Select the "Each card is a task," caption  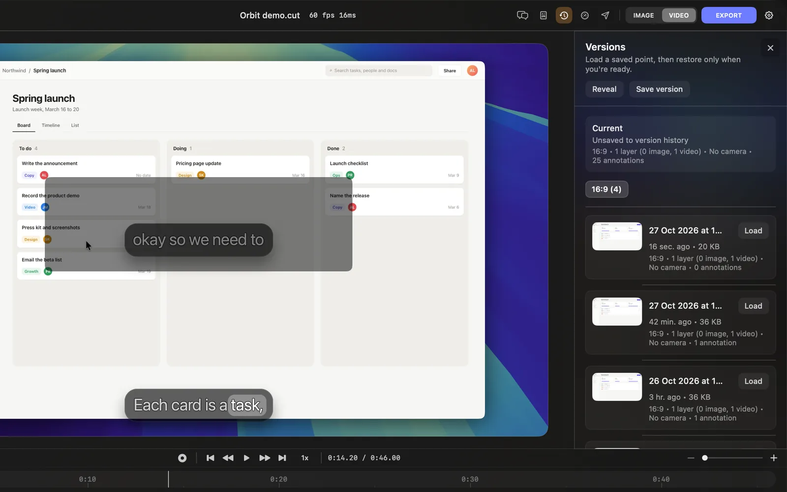click(x=199, y=405)
